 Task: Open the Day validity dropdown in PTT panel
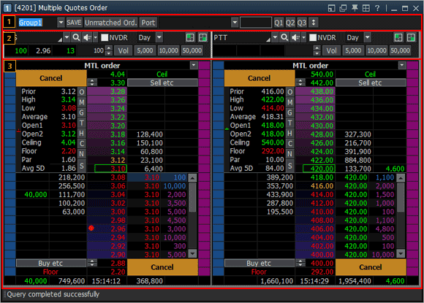click(x=368, y=37)
